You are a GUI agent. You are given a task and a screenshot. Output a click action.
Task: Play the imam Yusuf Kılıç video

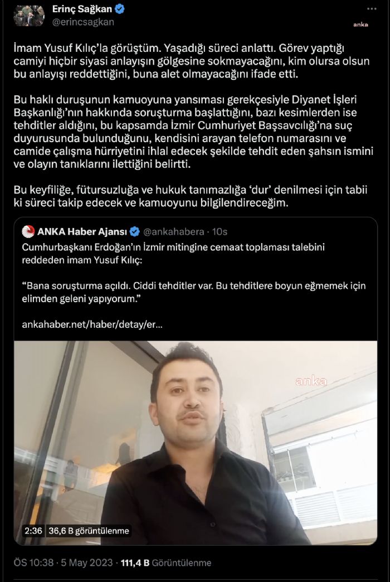(x=196, y=443)
